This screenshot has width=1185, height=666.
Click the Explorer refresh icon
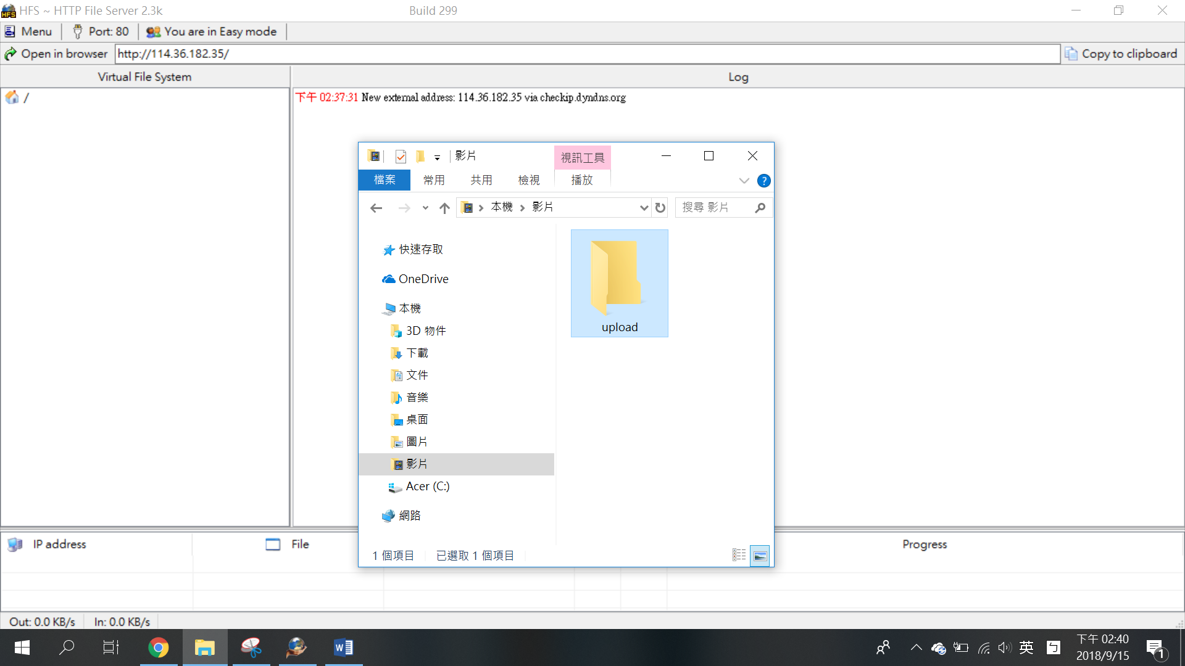click(660, 208)
